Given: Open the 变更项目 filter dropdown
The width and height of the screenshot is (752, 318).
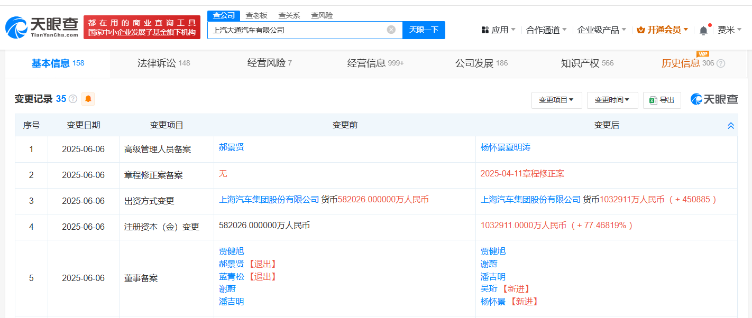Looking at the screenshot, I should click(556, 100).
